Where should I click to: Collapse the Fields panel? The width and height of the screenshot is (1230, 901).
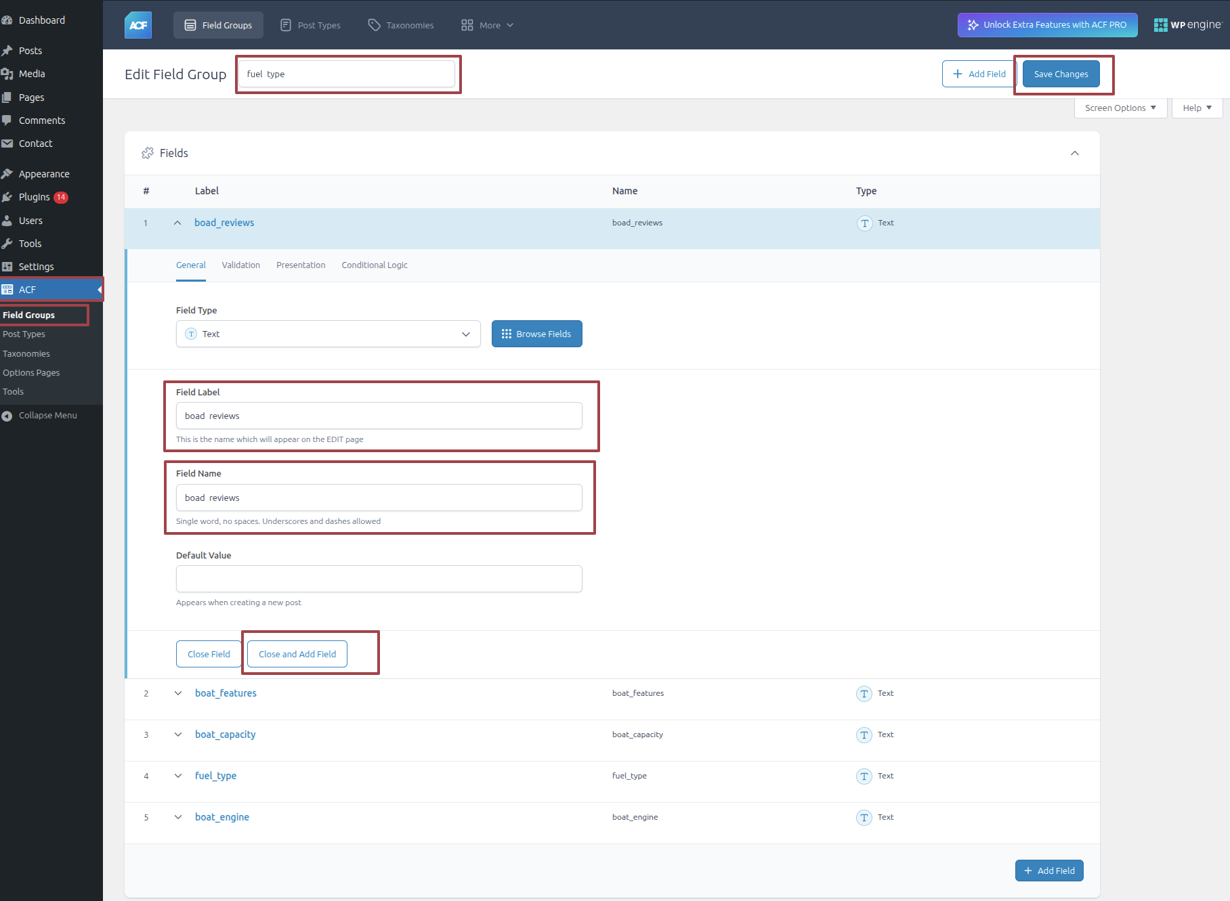coord(1075,153)
